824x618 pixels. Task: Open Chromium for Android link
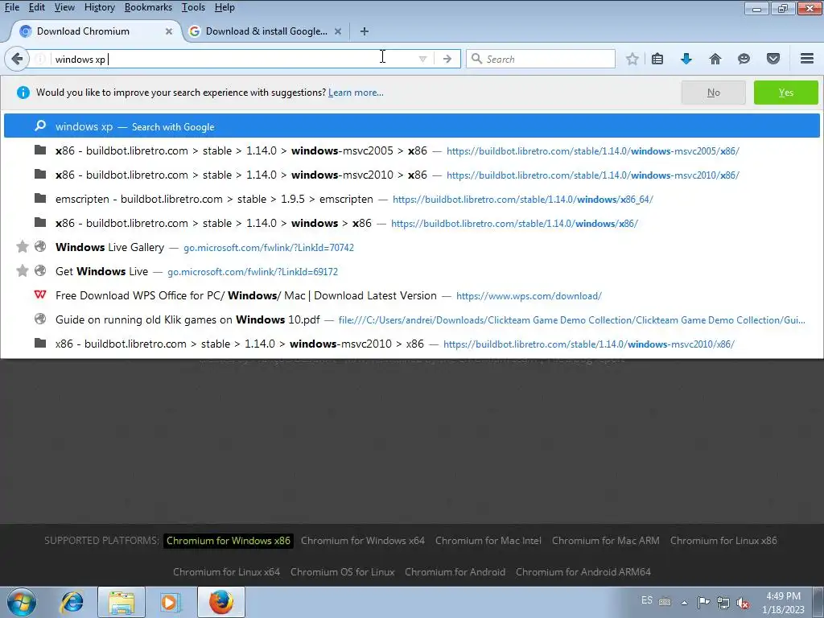(x=455, y=572)
